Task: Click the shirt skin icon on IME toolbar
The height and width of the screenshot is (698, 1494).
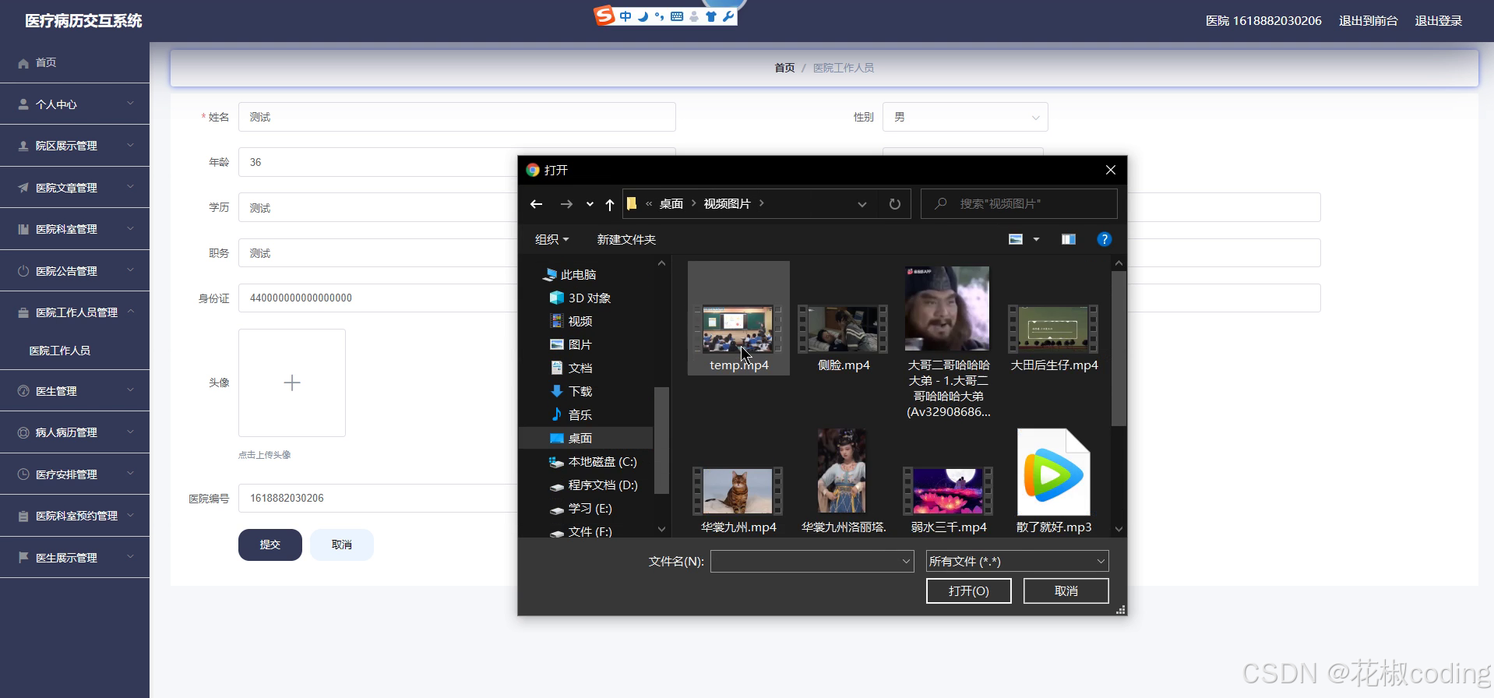Action: (x=711, y=16)
